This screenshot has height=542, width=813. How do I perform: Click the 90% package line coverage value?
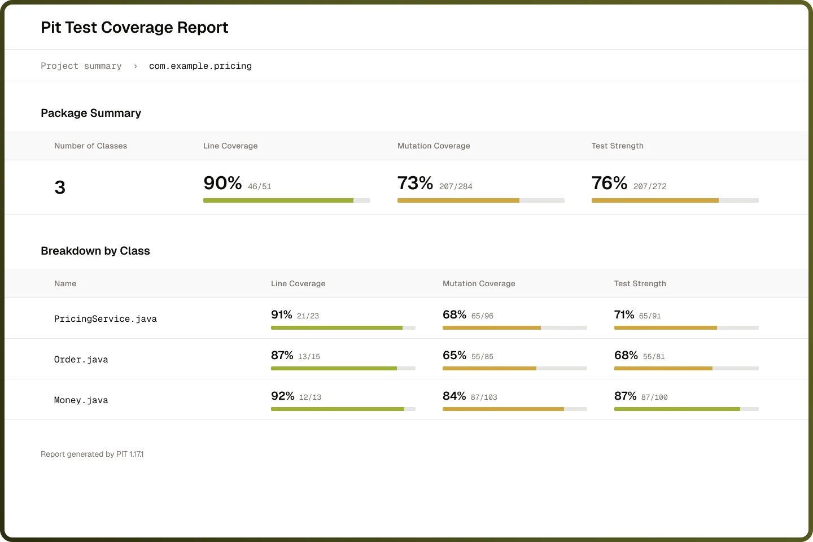[x=222, y=183]
